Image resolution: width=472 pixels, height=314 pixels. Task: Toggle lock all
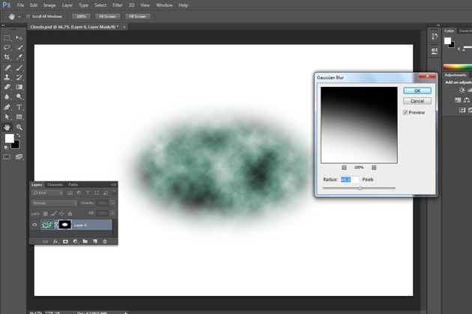70,214
